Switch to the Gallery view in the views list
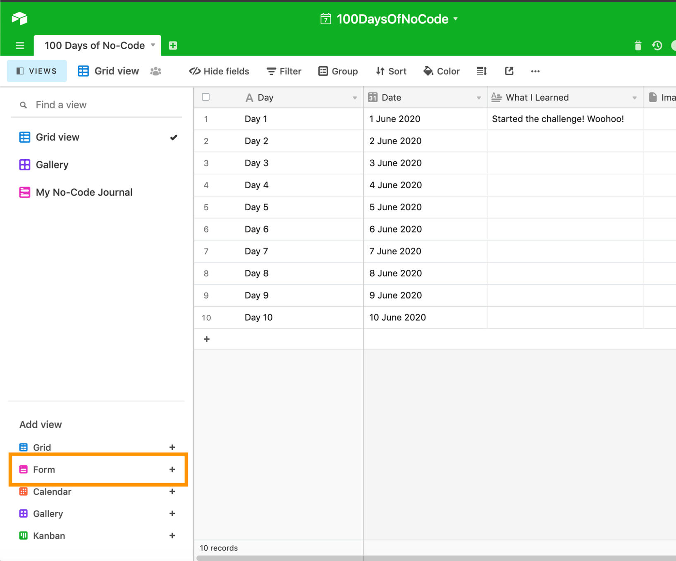Image resolution: width=676 pixels, height=561 pixels. [52, 165]
